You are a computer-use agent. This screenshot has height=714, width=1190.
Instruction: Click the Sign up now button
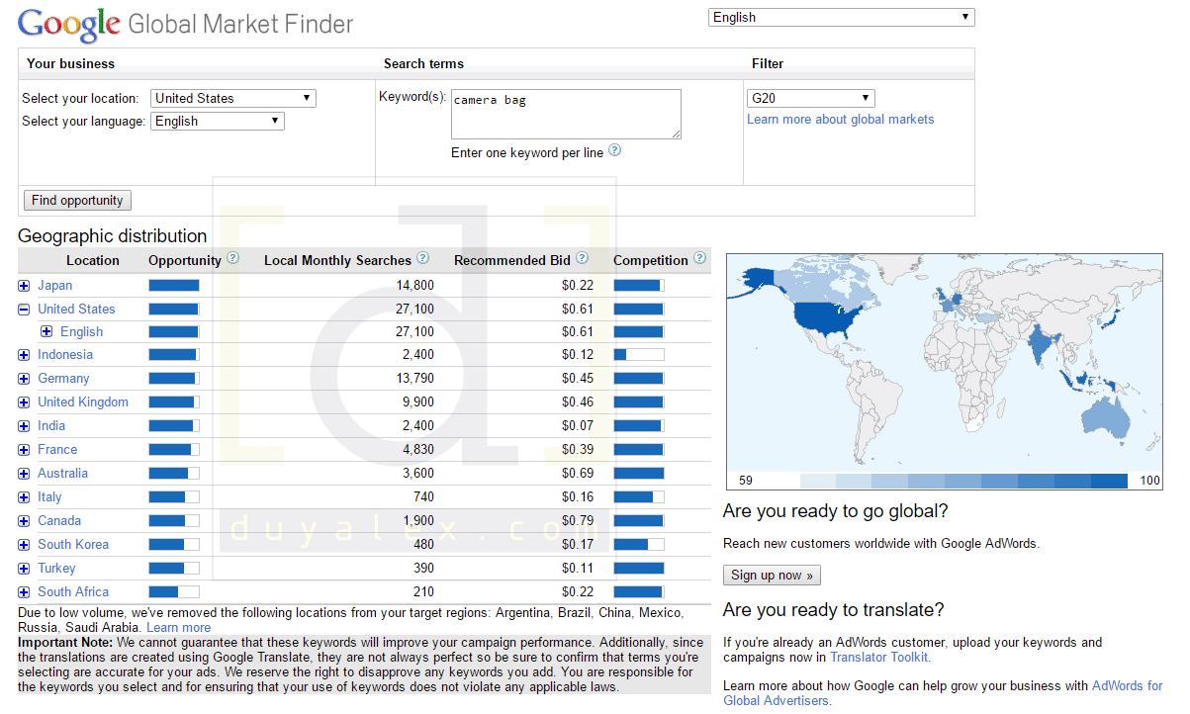pyautogui.click(x=772, y=575)
